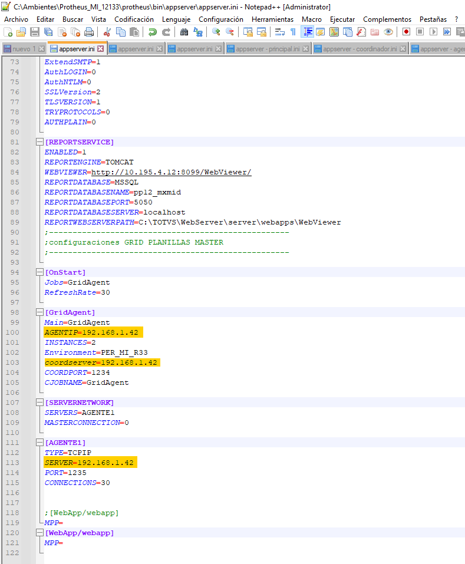Toggle the indent guide icon
This screenshot has height=564, width=465.
click(x=308, y=32)
